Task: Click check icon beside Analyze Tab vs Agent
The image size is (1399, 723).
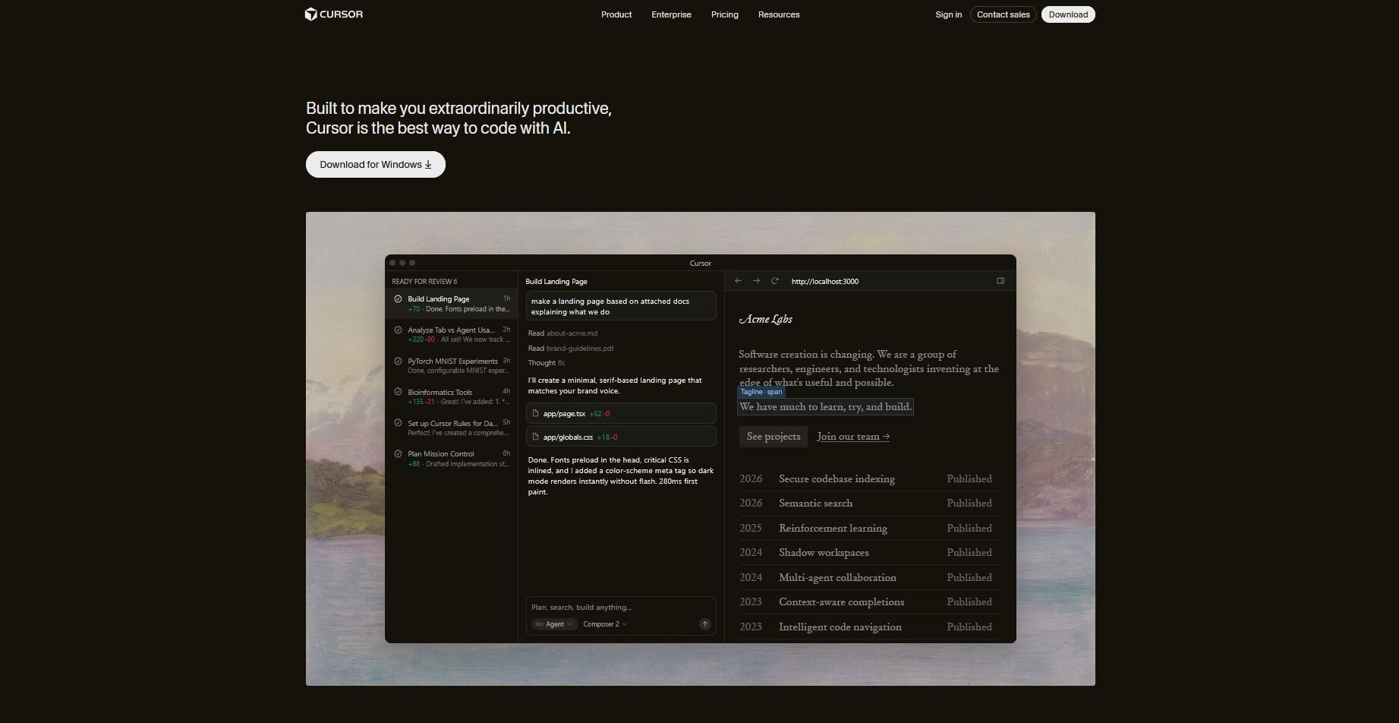Action: [x=398, y=330]
